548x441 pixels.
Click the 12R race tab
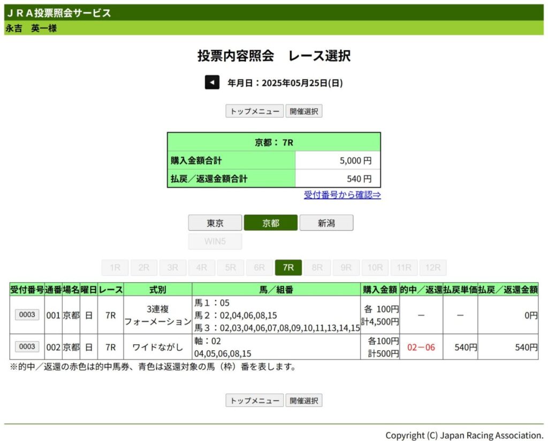coord(432,268)
